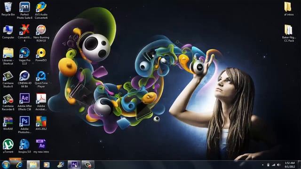The width and height of the screenshot is (301, 169).
Task: Switch to After Effects taskbar button
Action: [x=74, y=165]
